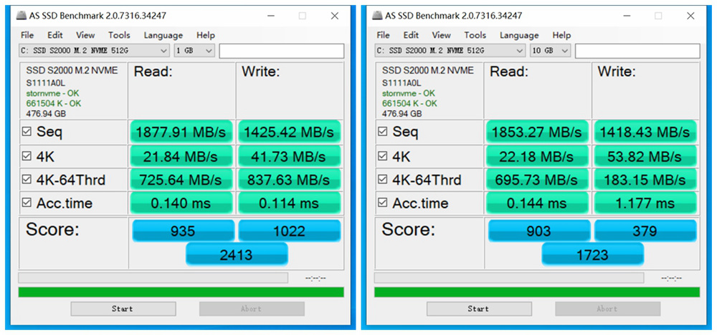
Task: Open the 1 GB test size dropdown
Action: tap(194, 50)
